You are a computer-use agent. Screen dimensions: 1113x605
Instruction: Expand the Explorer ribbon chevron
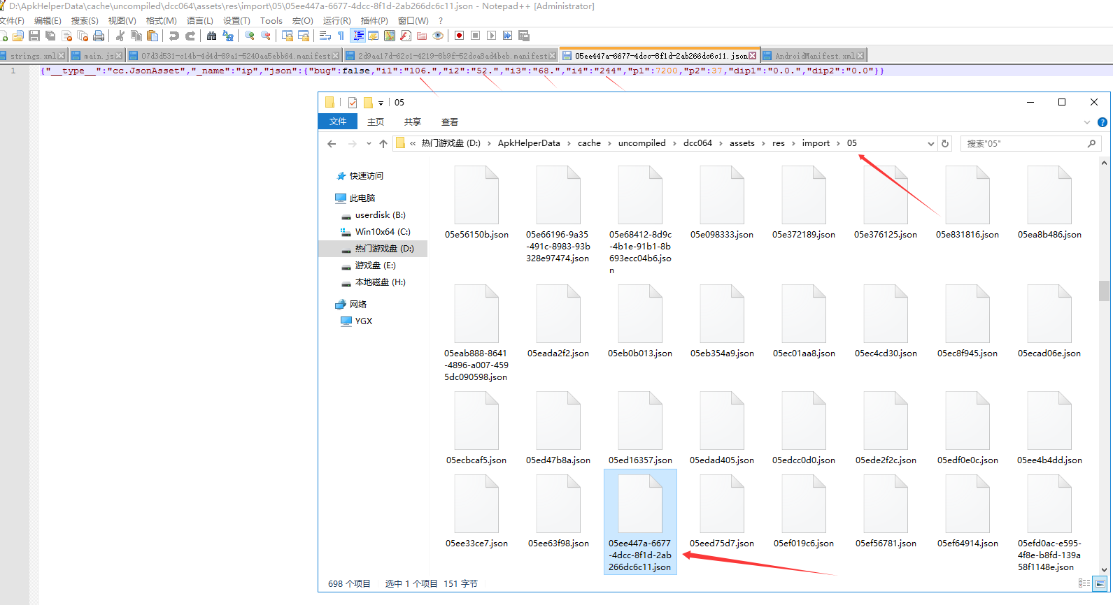click(1086, 122)
